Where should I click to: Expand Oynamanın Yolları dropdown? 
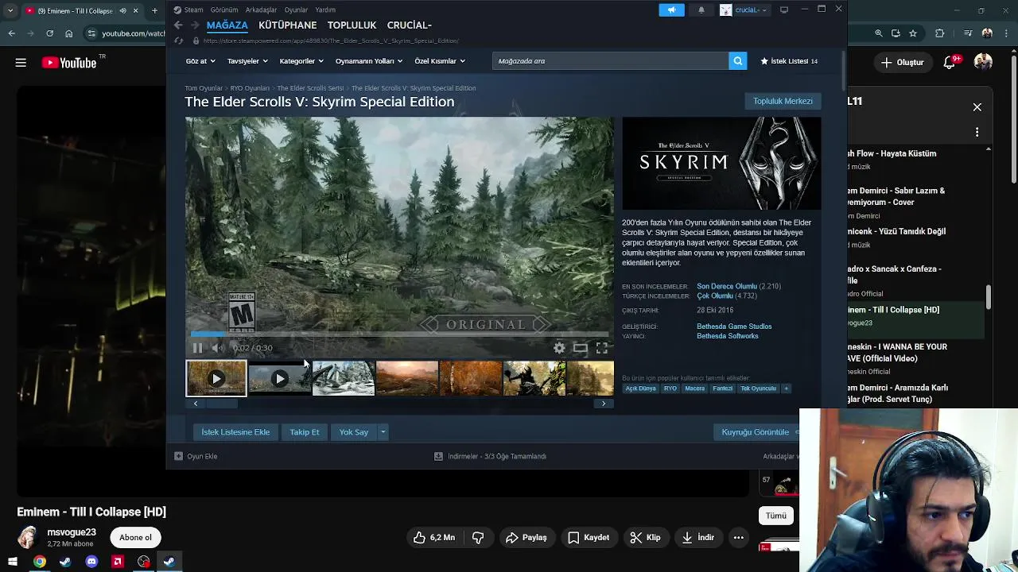click(369, 61)
